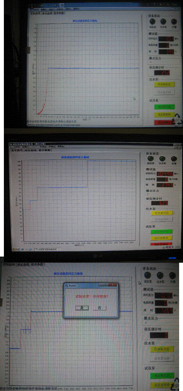Click 注水泵 indicator light in the middle screen
The height and width of the screenshot is (391, 183).
(x=163, y=158)
